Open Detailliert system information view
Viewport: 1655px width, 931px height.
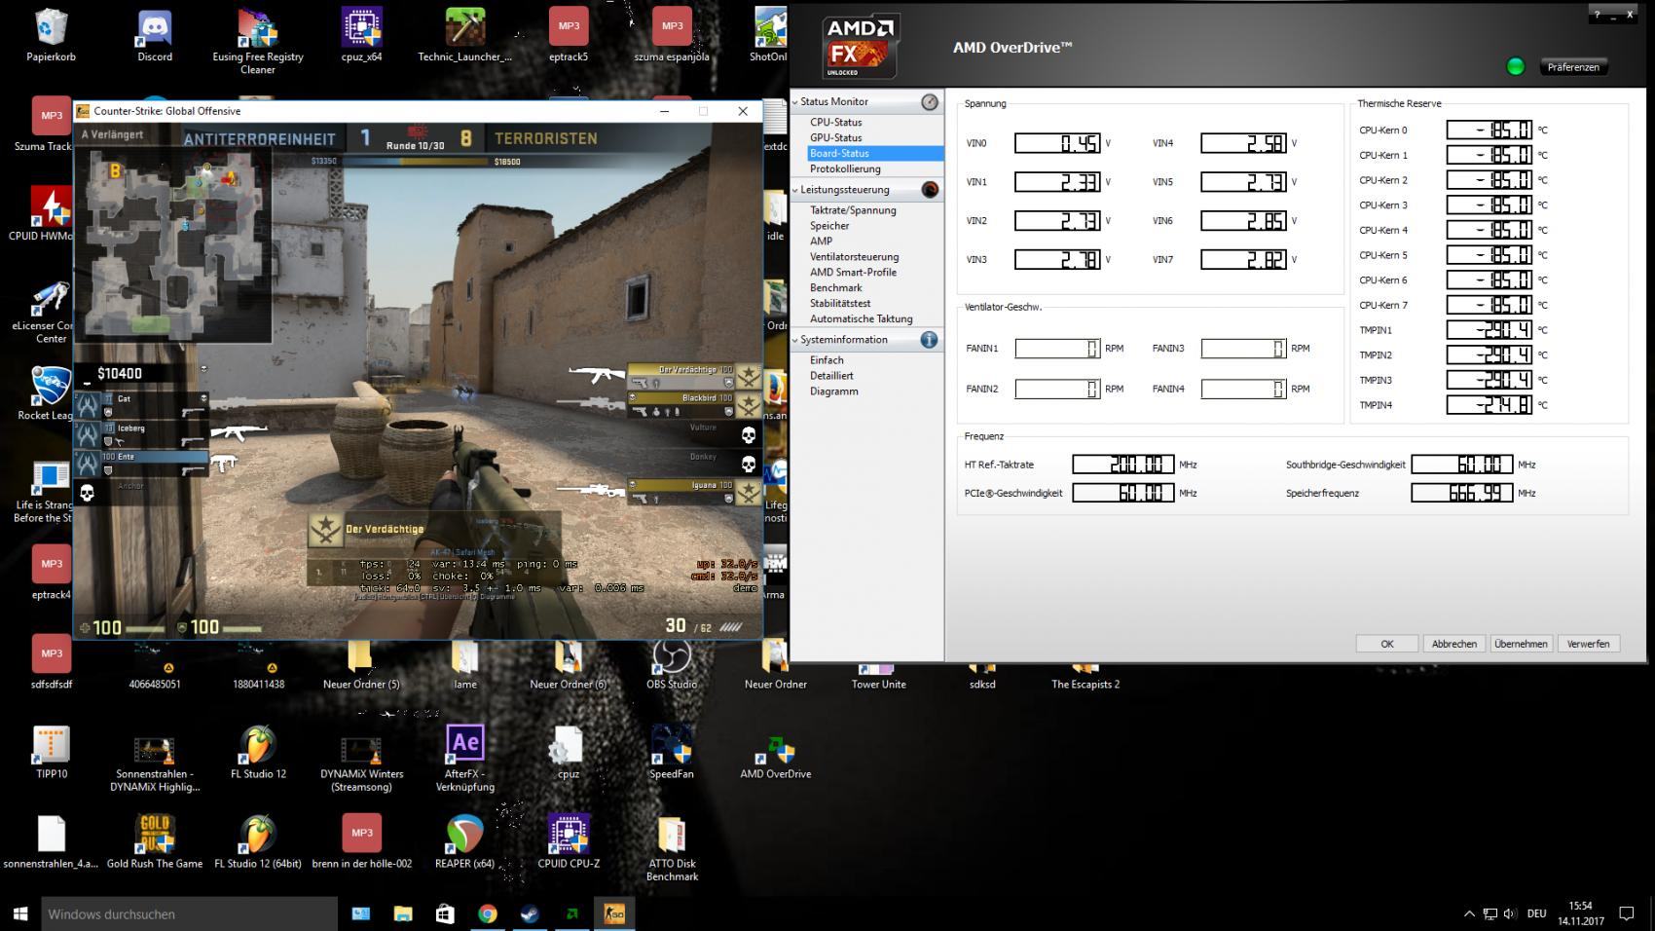(831, 376)
